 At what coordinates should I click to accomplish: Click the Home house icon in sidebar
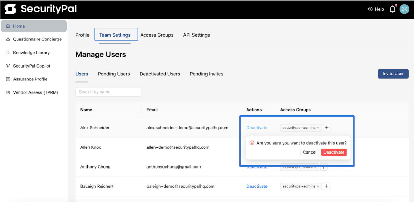[8, 26]
